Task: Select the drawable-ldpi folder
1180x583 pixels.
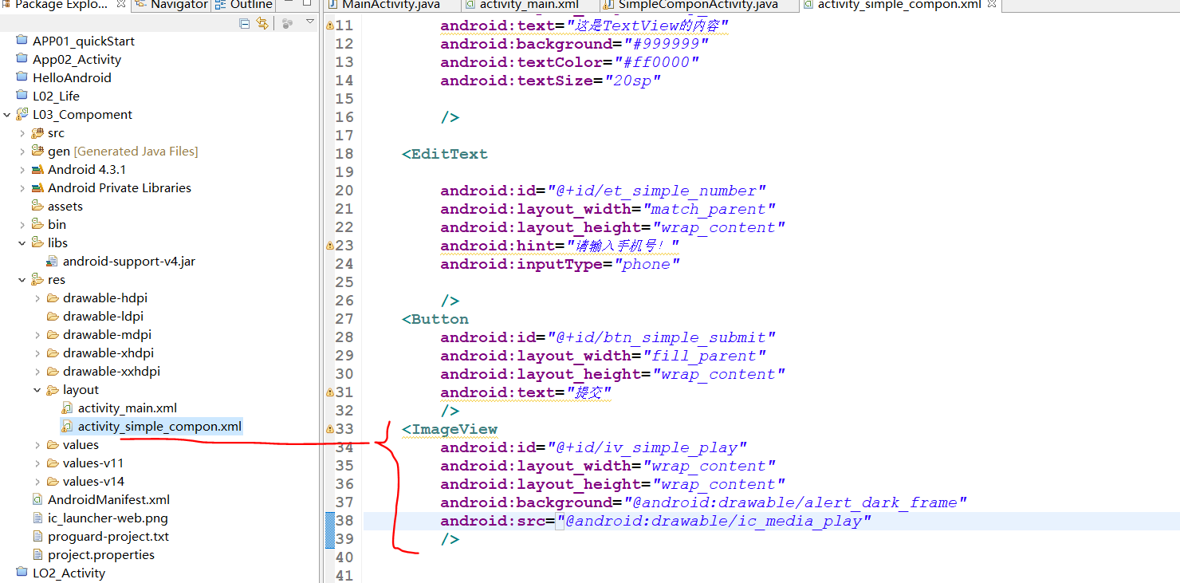Action: [x=103, y=316]
